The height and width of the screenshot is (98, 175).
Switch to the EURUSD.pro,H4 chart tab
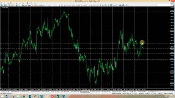click(x=5, y=91)
